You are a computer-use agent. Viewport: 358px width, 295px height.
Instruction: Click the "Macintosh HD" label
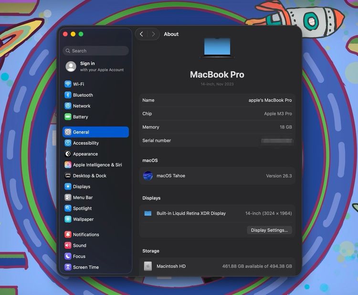point(171,266)
